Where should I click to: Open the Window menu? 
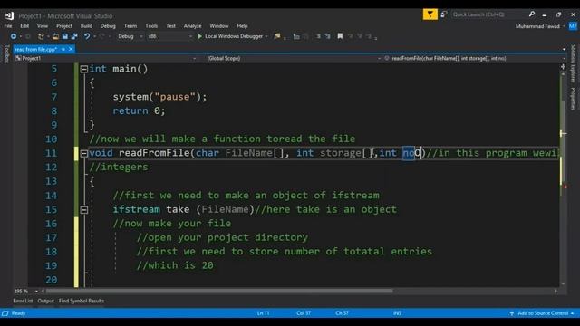[x=219, y=26]
